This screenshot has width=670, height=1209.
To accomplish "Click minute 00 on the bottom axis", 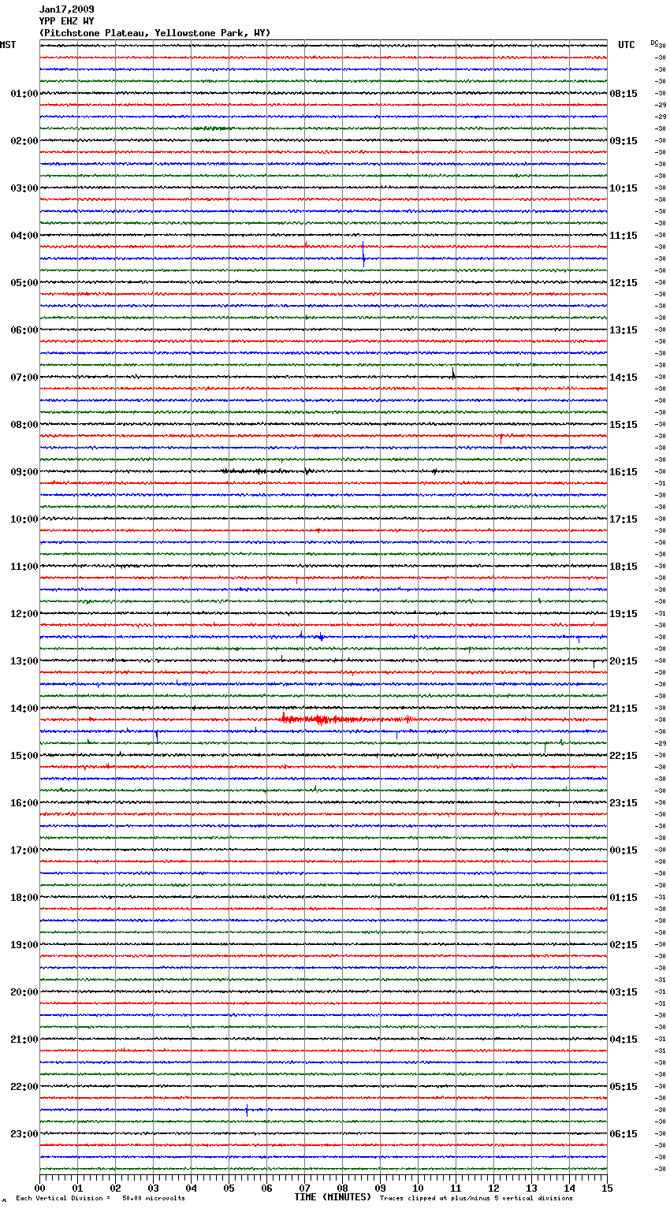I will click(40, 1188).
